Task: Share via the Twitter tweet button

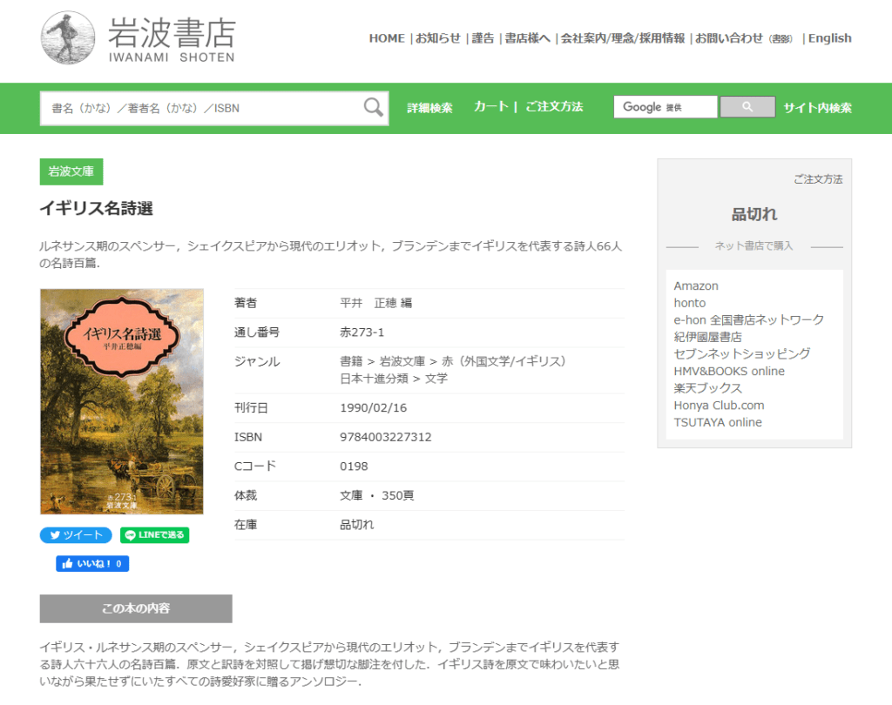Action: click(x=76, y=535)
